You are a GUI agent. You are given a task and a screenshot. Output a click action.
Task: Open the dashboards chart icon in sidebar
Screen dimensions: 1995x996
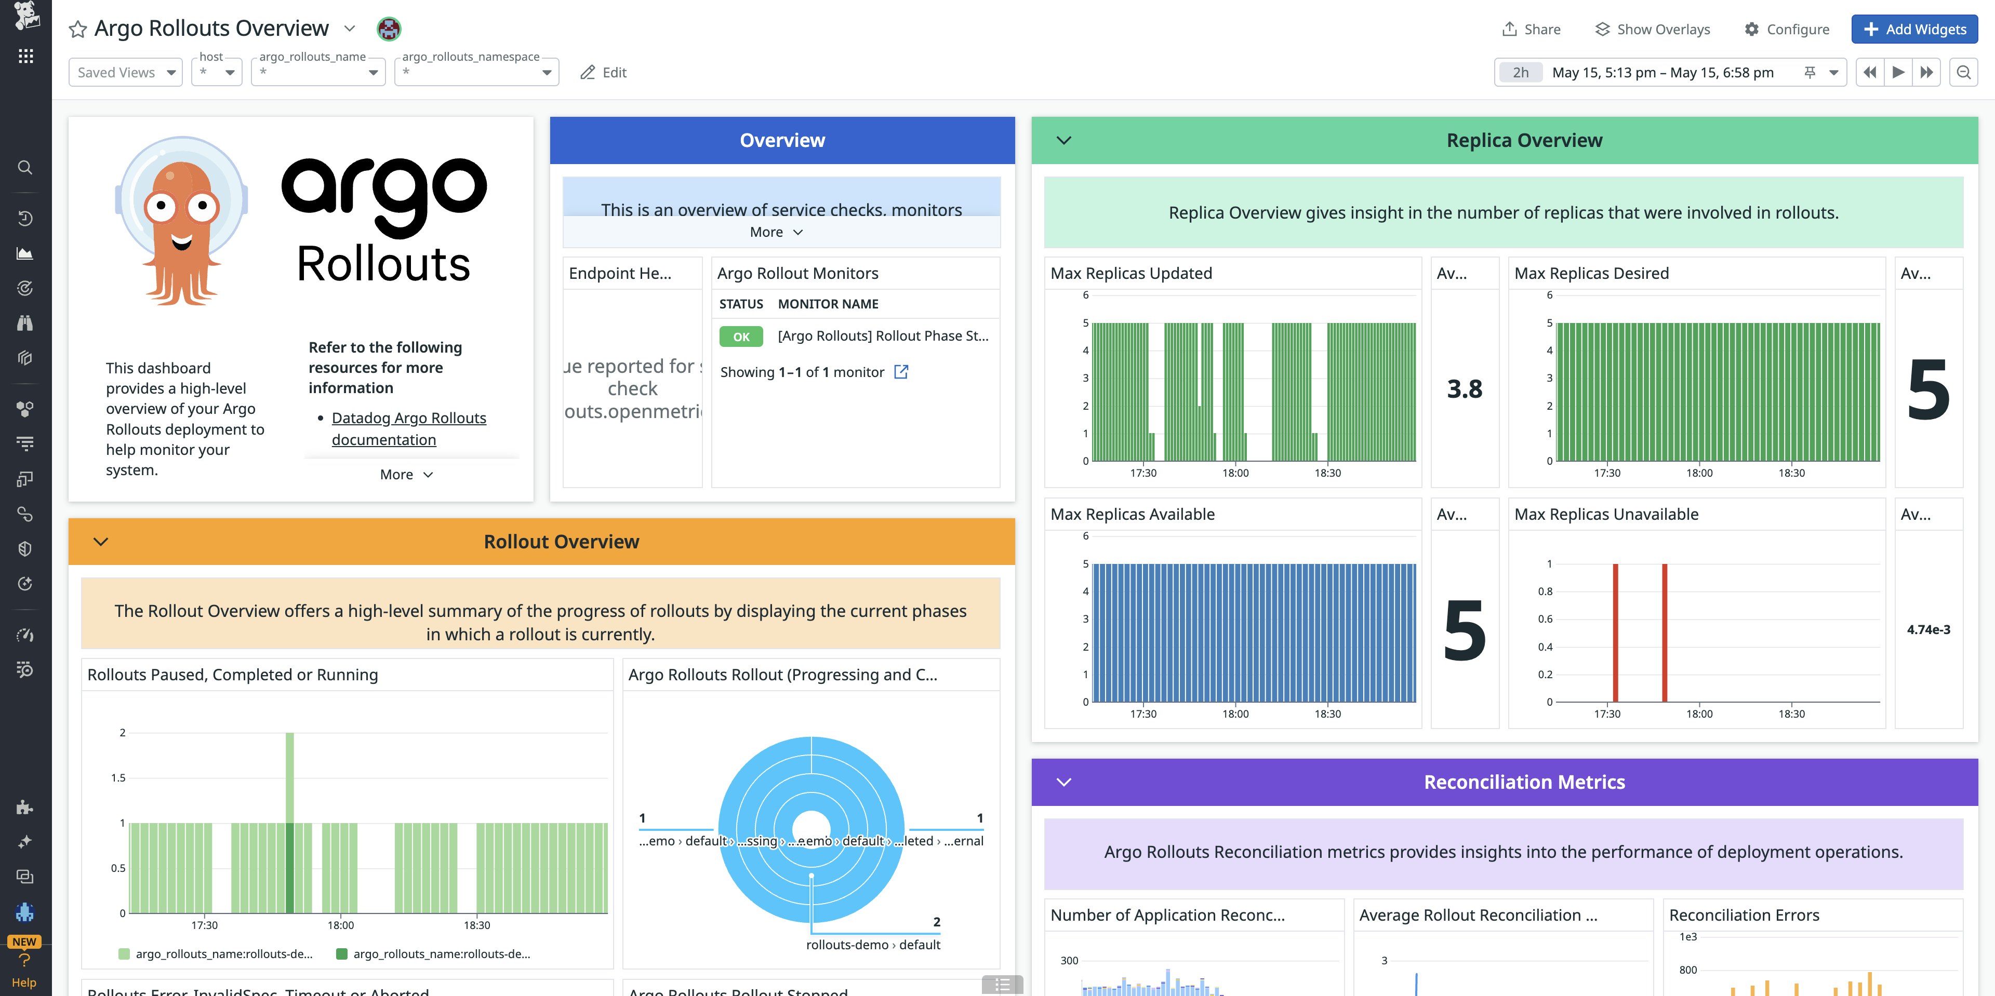coord(25,253)
